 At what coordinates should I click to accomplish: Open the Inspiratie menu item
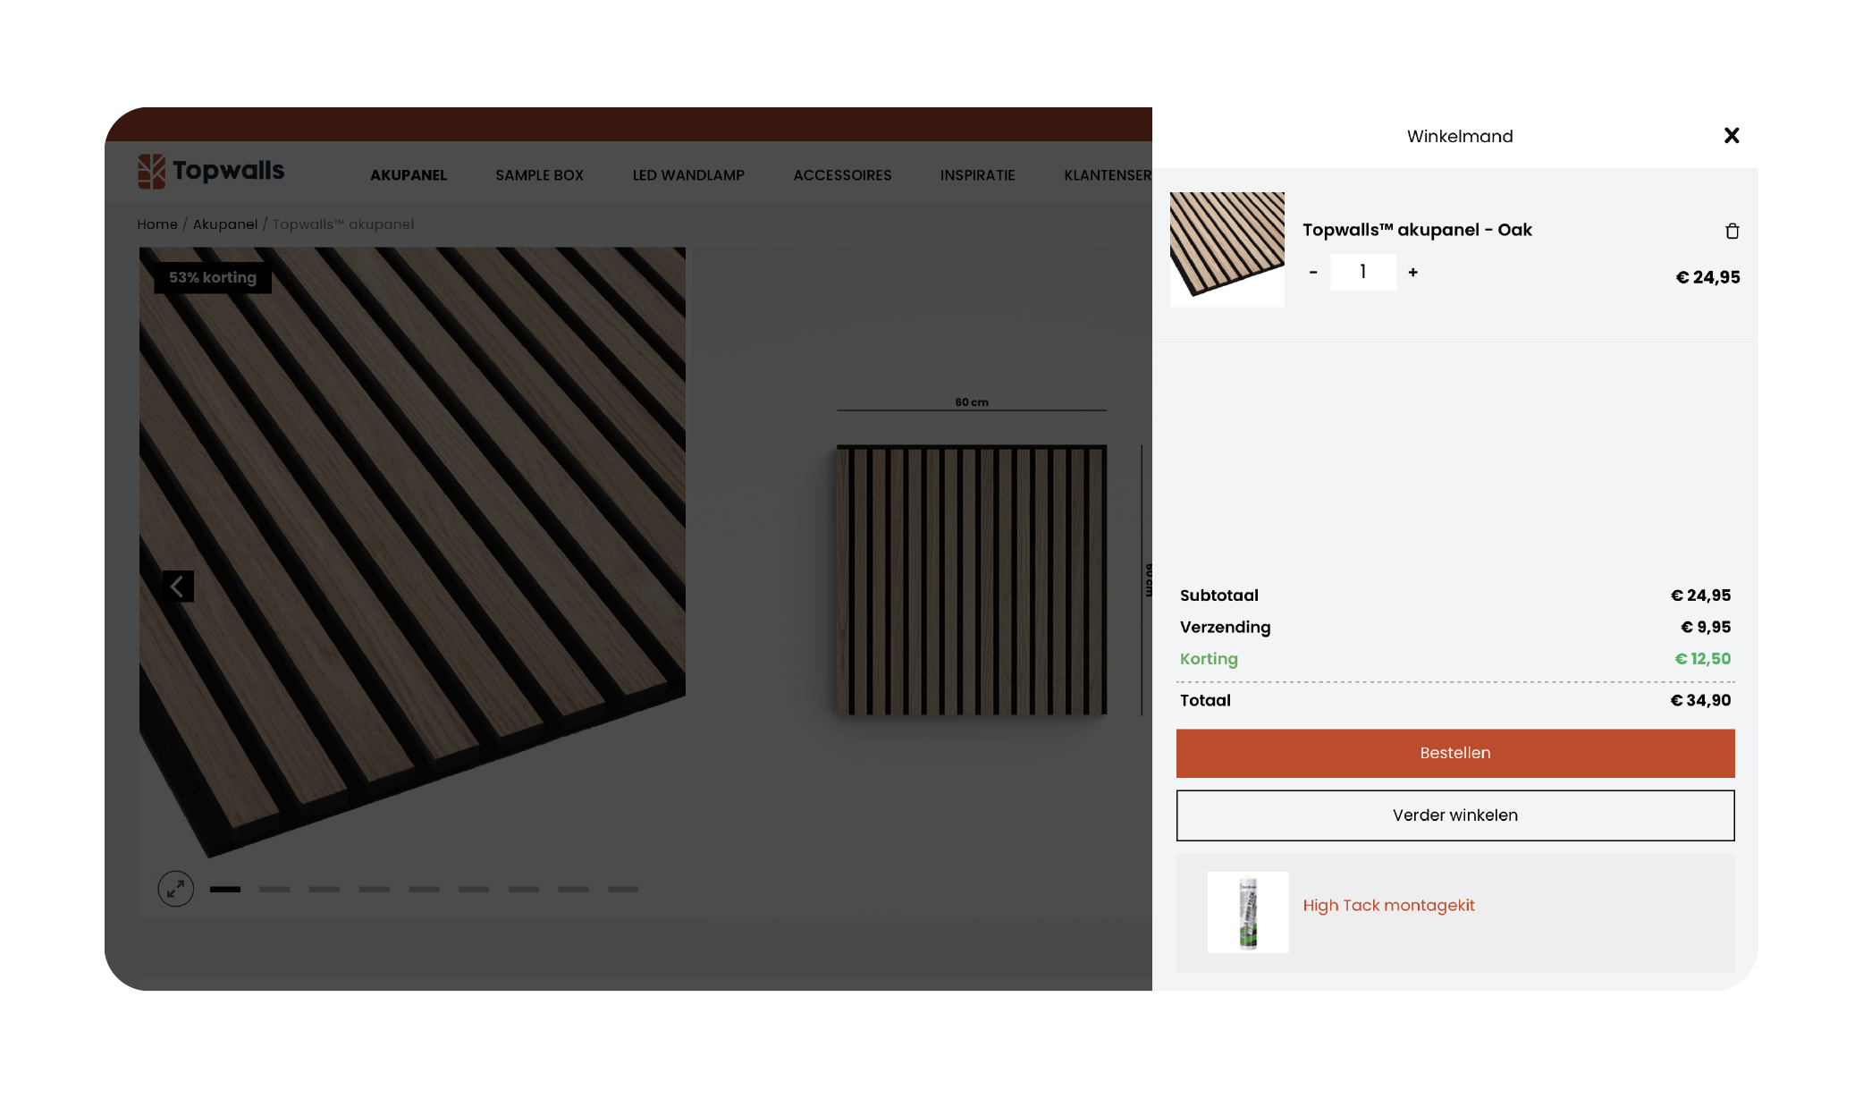978,175
